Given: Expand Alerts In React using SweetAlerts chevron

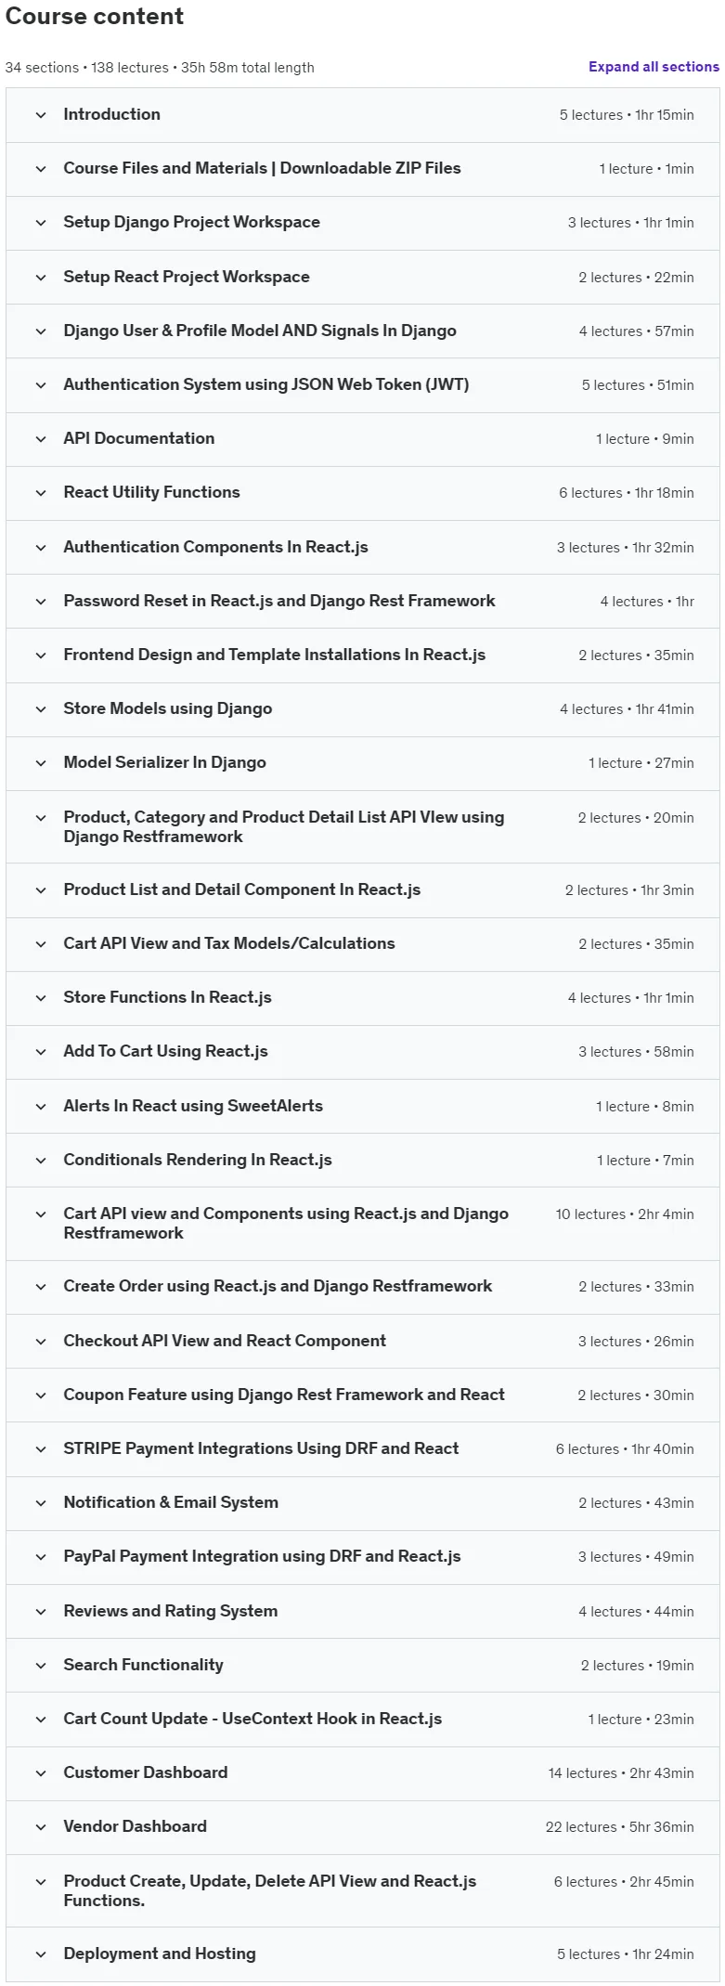Looking at the screenshot, I should tap(41, 1107).
